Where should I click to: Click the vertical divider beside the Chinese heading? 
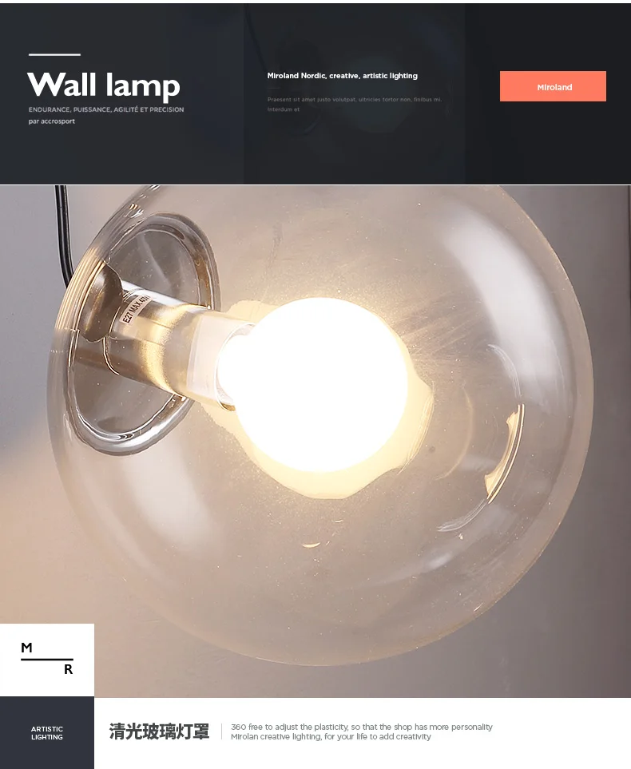tap(221, 731)
